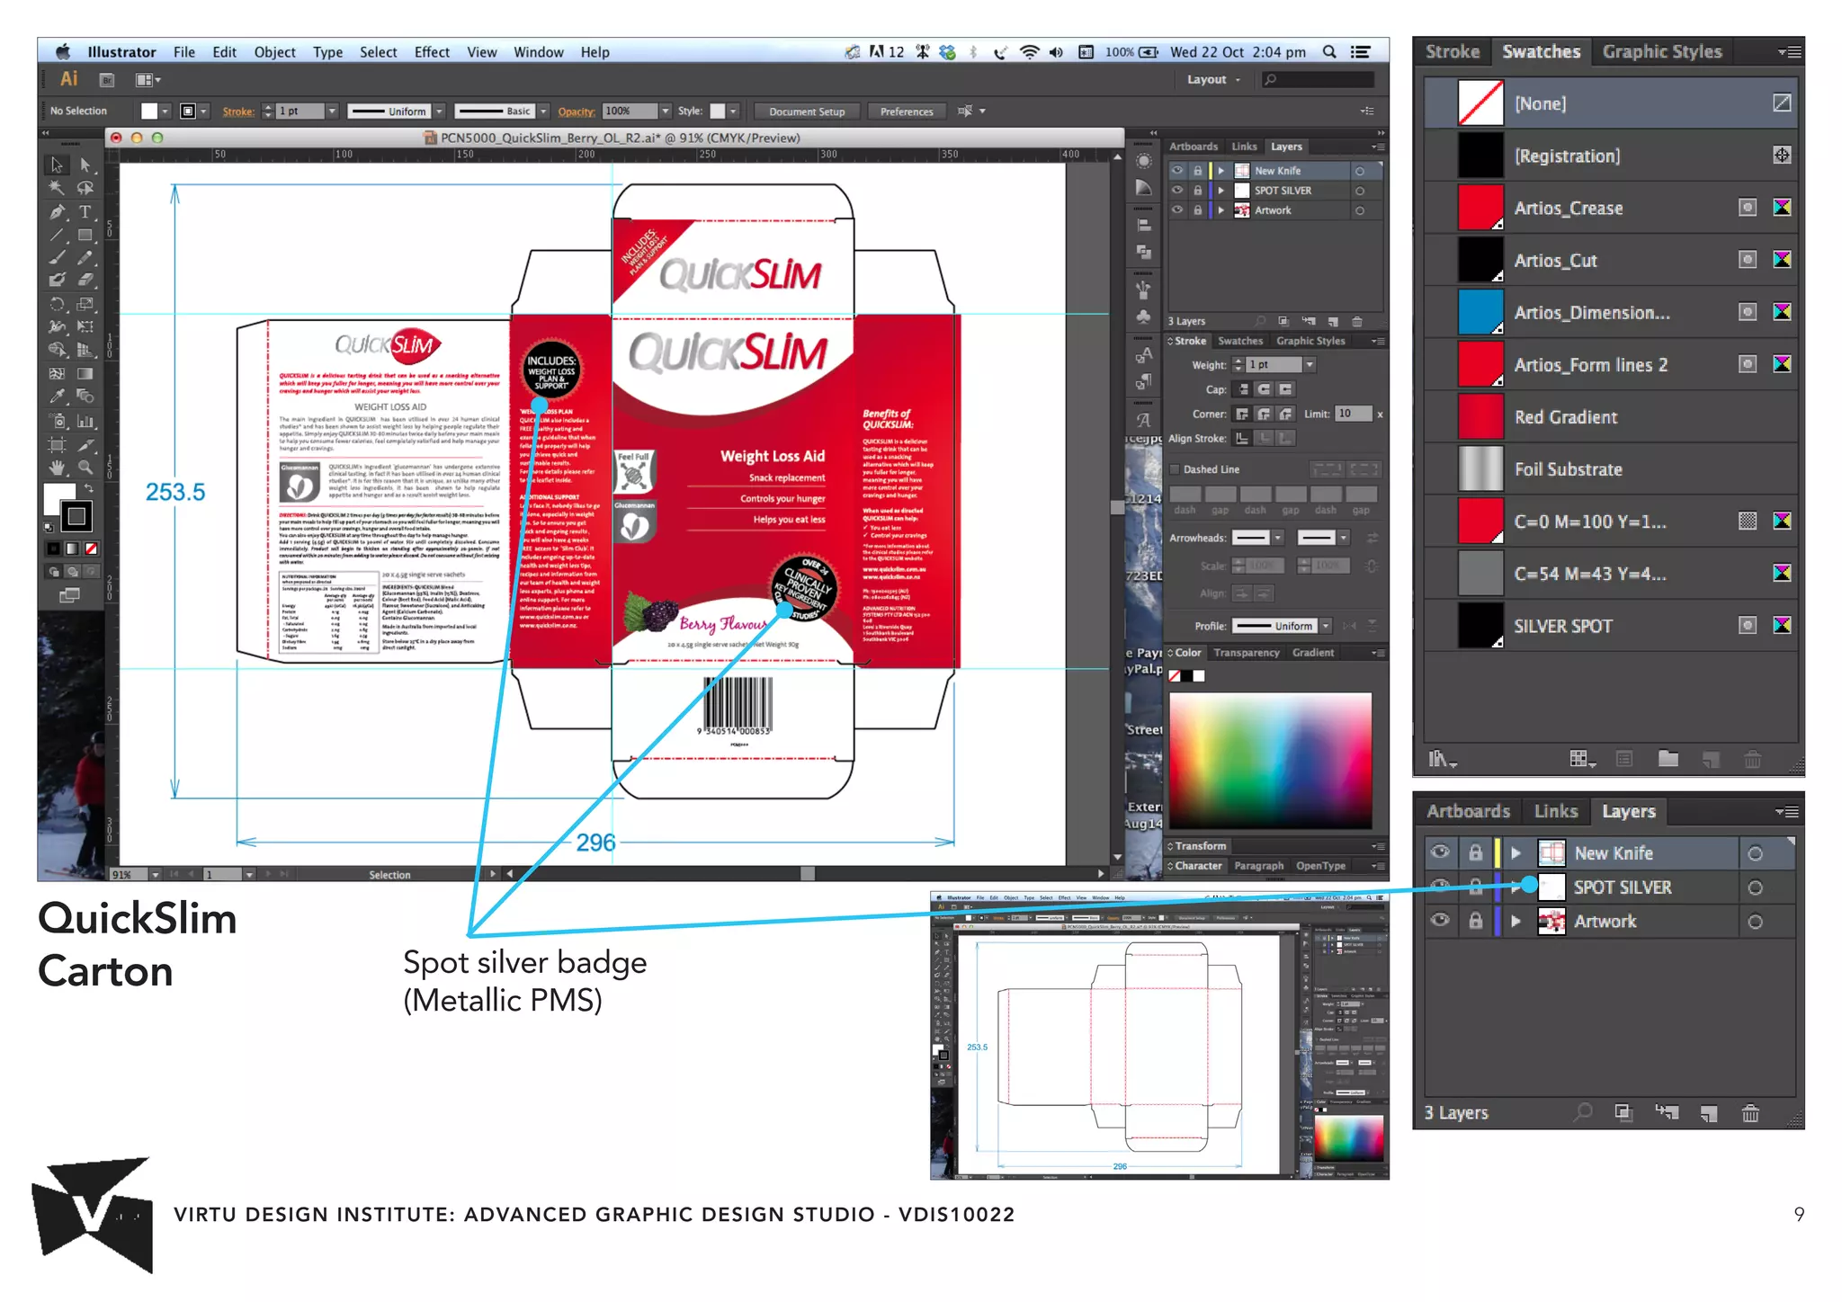Swap fill and stroke arrows in toolbox
The image size is (1842, 1302).
click(88, 488)
